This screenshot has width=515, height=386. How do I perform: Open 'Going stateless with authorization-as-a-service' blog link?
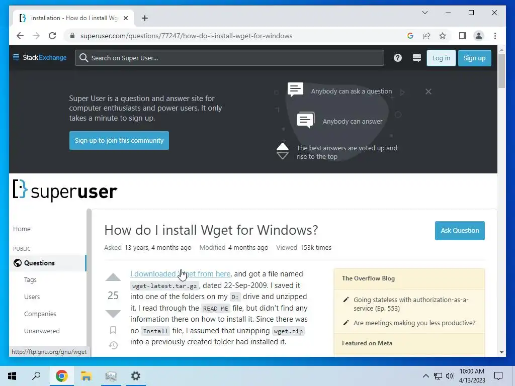point(411,304)
